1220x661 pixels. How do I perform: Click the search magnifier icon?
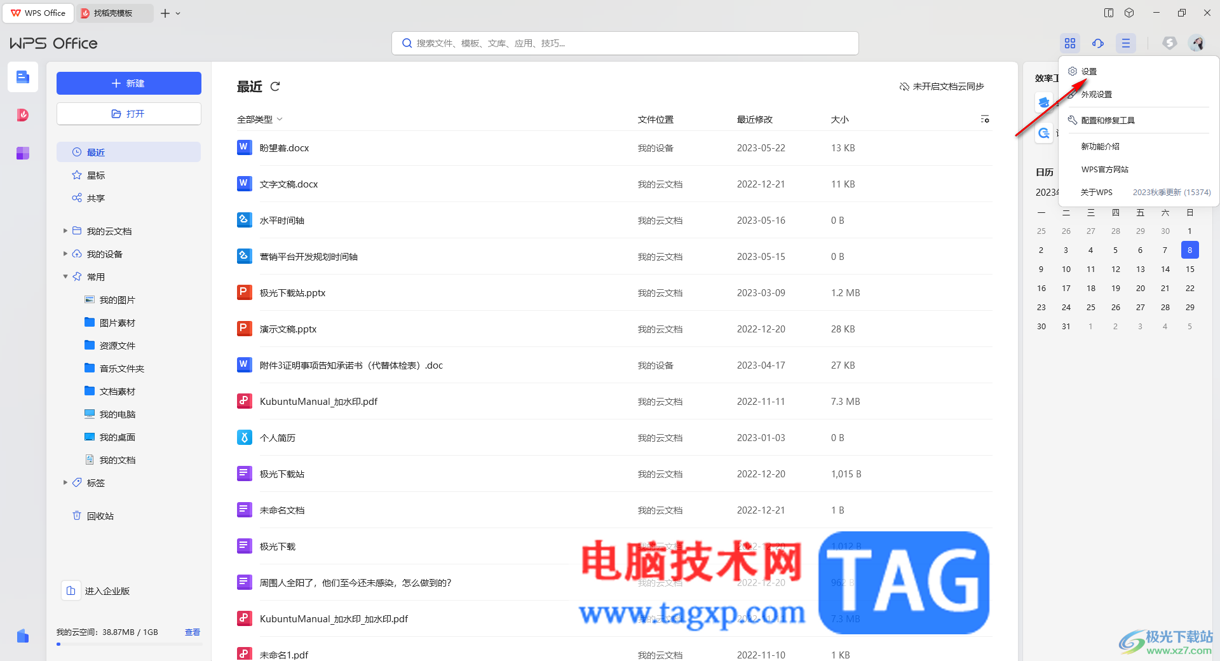(407, 43)
